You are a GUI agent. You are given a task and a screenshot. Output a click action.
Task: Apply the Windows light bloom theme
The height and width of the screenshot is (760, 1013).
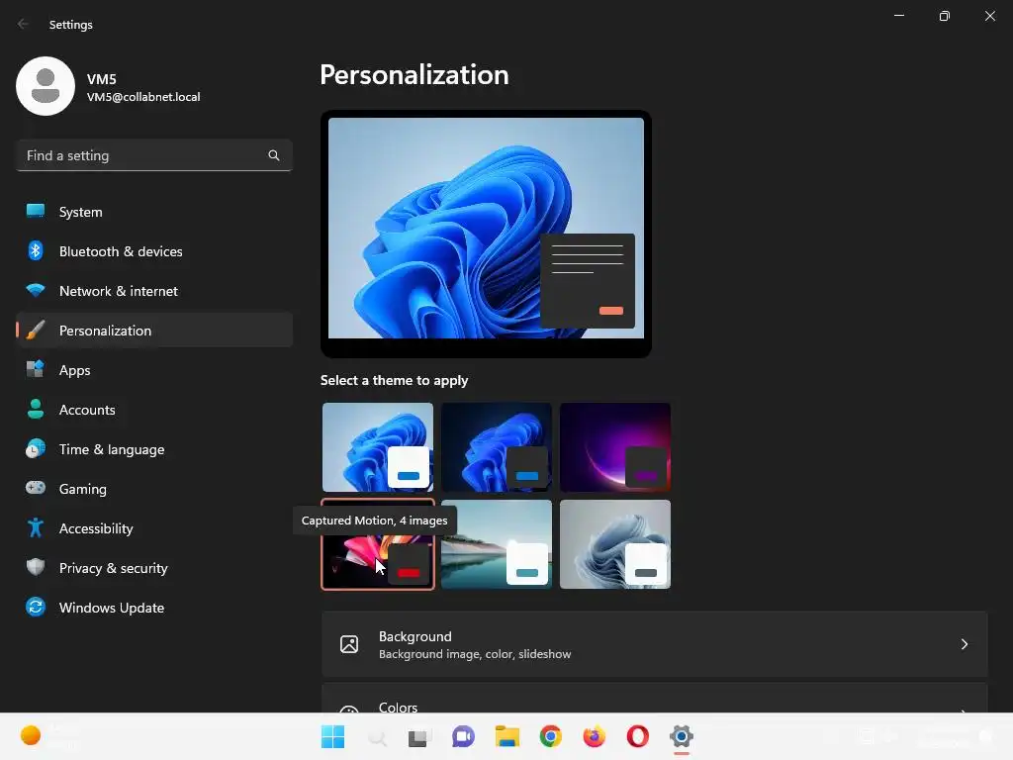pos(378,447)
